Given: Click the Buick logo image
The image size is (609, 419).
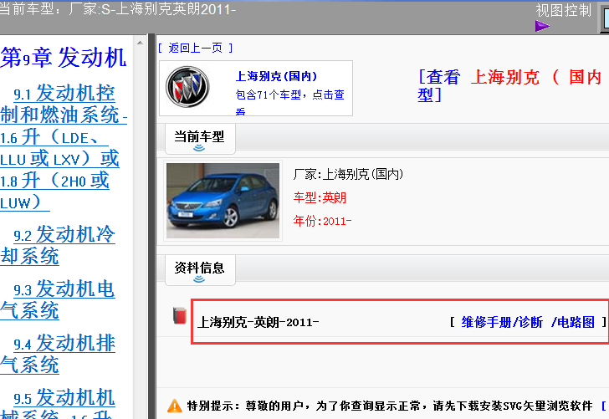Looking at the screenshot, I should click(x=187, y=87).
